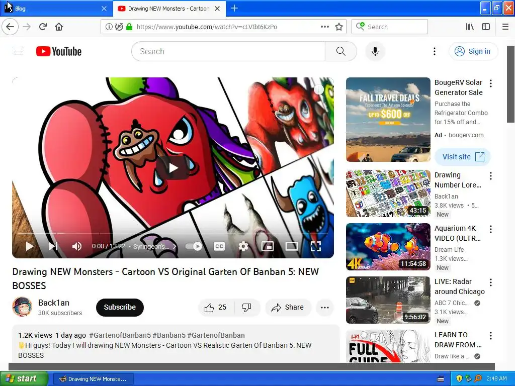Open options for BougeRV Solar ad
The height and width of the screenshot is (386, 515).
[x=491, y=83]
